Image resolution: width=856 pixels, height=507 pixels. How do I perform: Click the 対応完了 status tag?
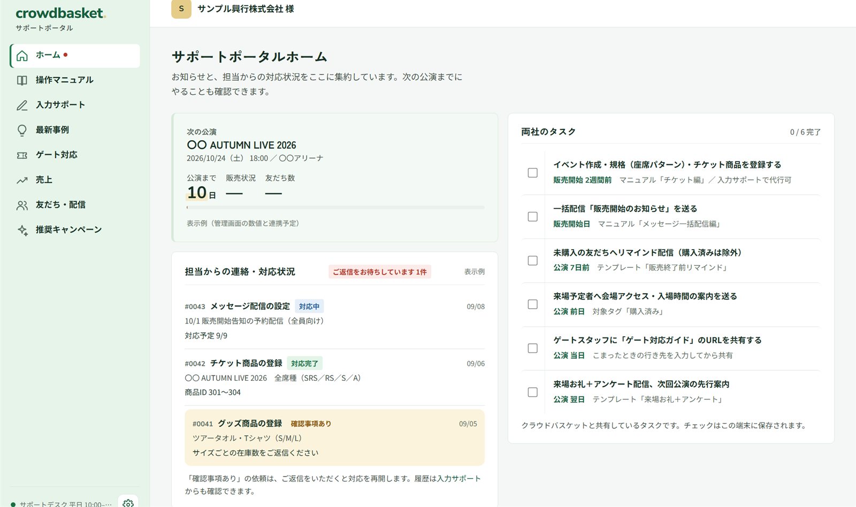304,364
